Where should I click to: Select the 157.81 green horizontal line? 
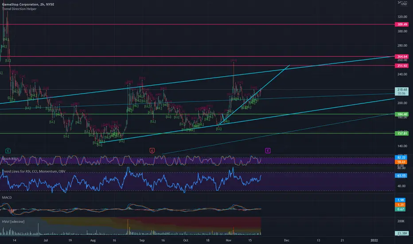(x=198, y=134)
